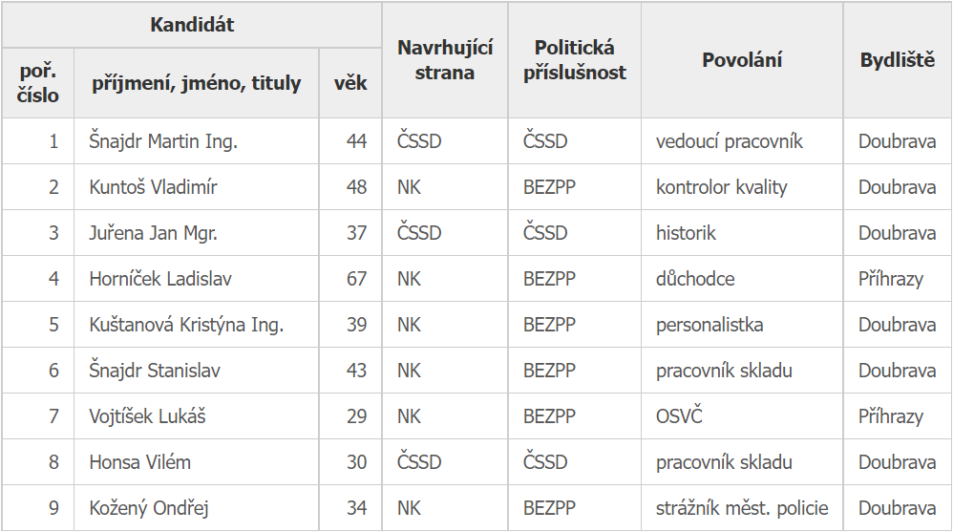Select candidate Kožený Ondřej

point(149,508)
